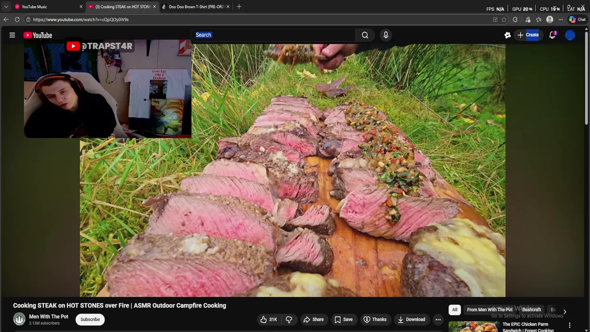Like the video with 31K likes
590x332 pixels.
tap(268, 320)
